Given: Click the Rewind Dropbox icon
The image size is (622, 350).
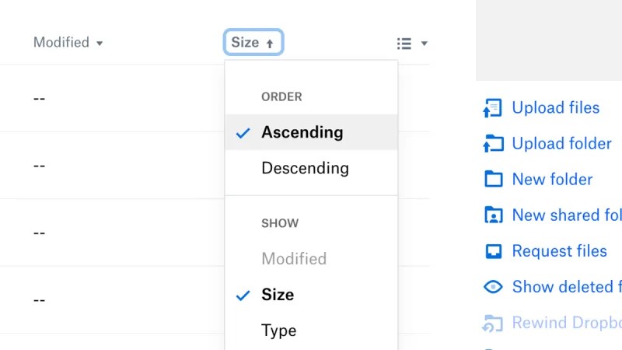Looking at the screenshot, I should point(492,323).
